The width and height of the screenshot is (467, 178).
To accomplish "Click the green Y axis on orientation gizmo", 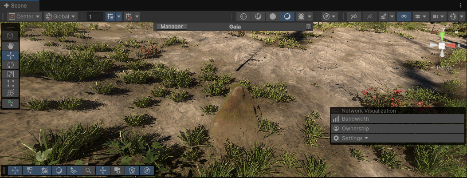I will tap(442, 36).
